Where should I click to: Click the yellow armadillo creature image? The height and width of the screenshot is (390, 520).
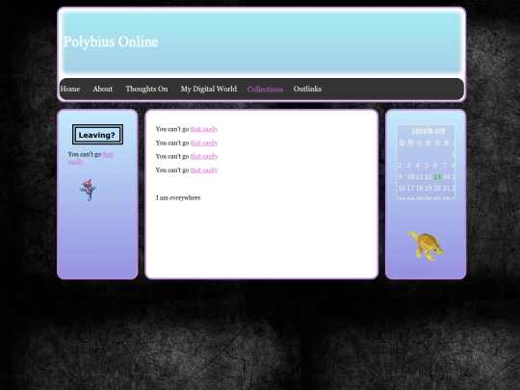(x=426, y=246)
